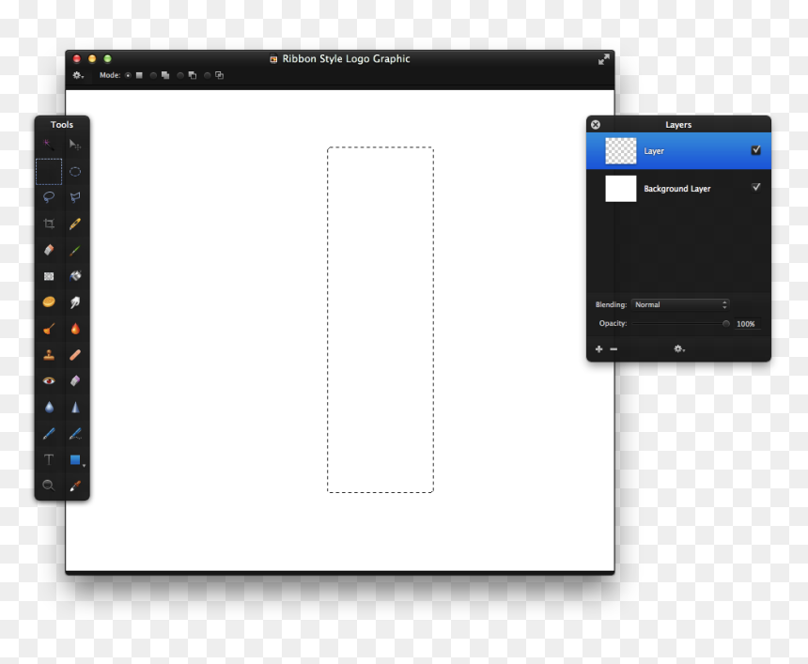The width and height of the screenshot is (808, 664).
Task: Toggle visibility checkbox of Background Layer
Action: click(x=756, y=187)
